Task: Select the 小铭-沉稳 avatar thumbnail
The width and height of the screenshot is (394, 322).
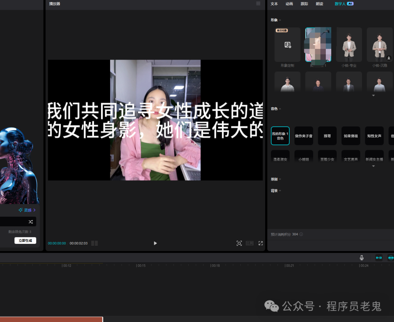Action: 380,45
